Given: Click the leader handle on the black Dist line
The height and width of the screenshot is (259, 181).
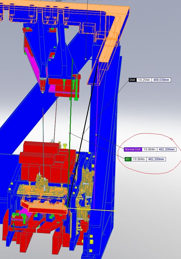Looking at the screenshot, I should (x=83, y=134).
